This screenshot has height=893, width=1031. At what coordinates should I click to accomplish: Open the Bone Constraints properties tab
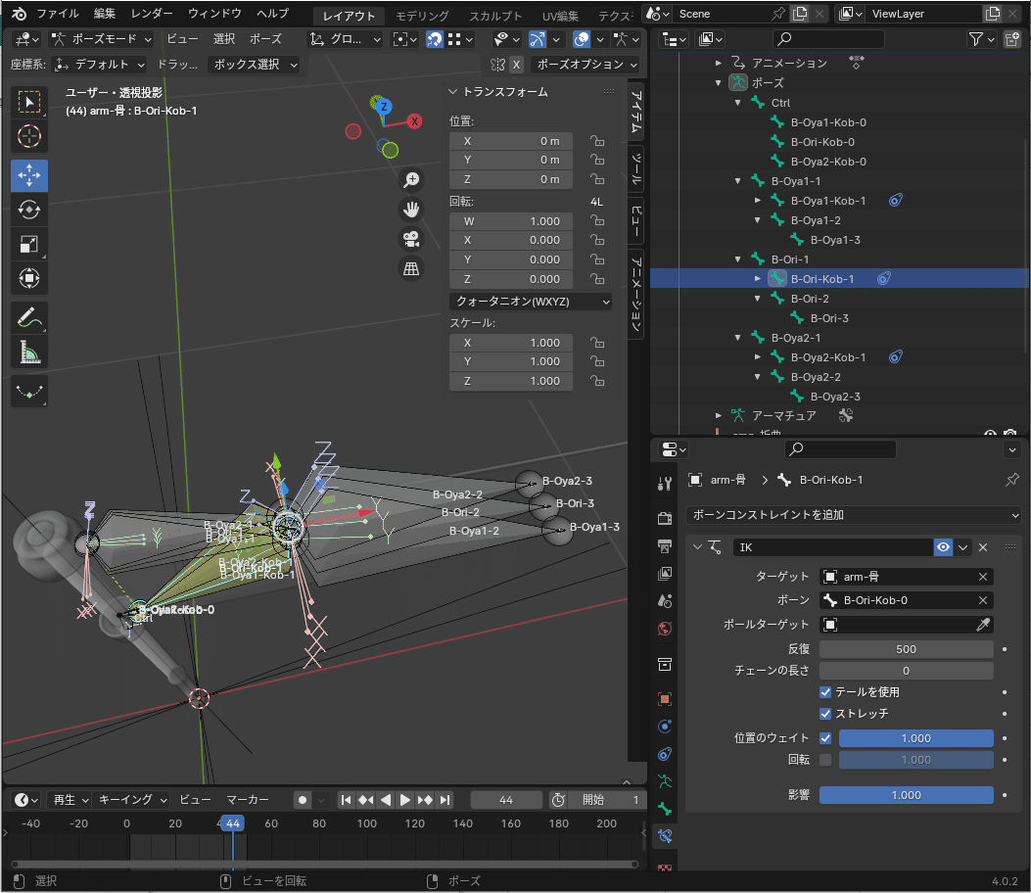(x=665, y=836)
